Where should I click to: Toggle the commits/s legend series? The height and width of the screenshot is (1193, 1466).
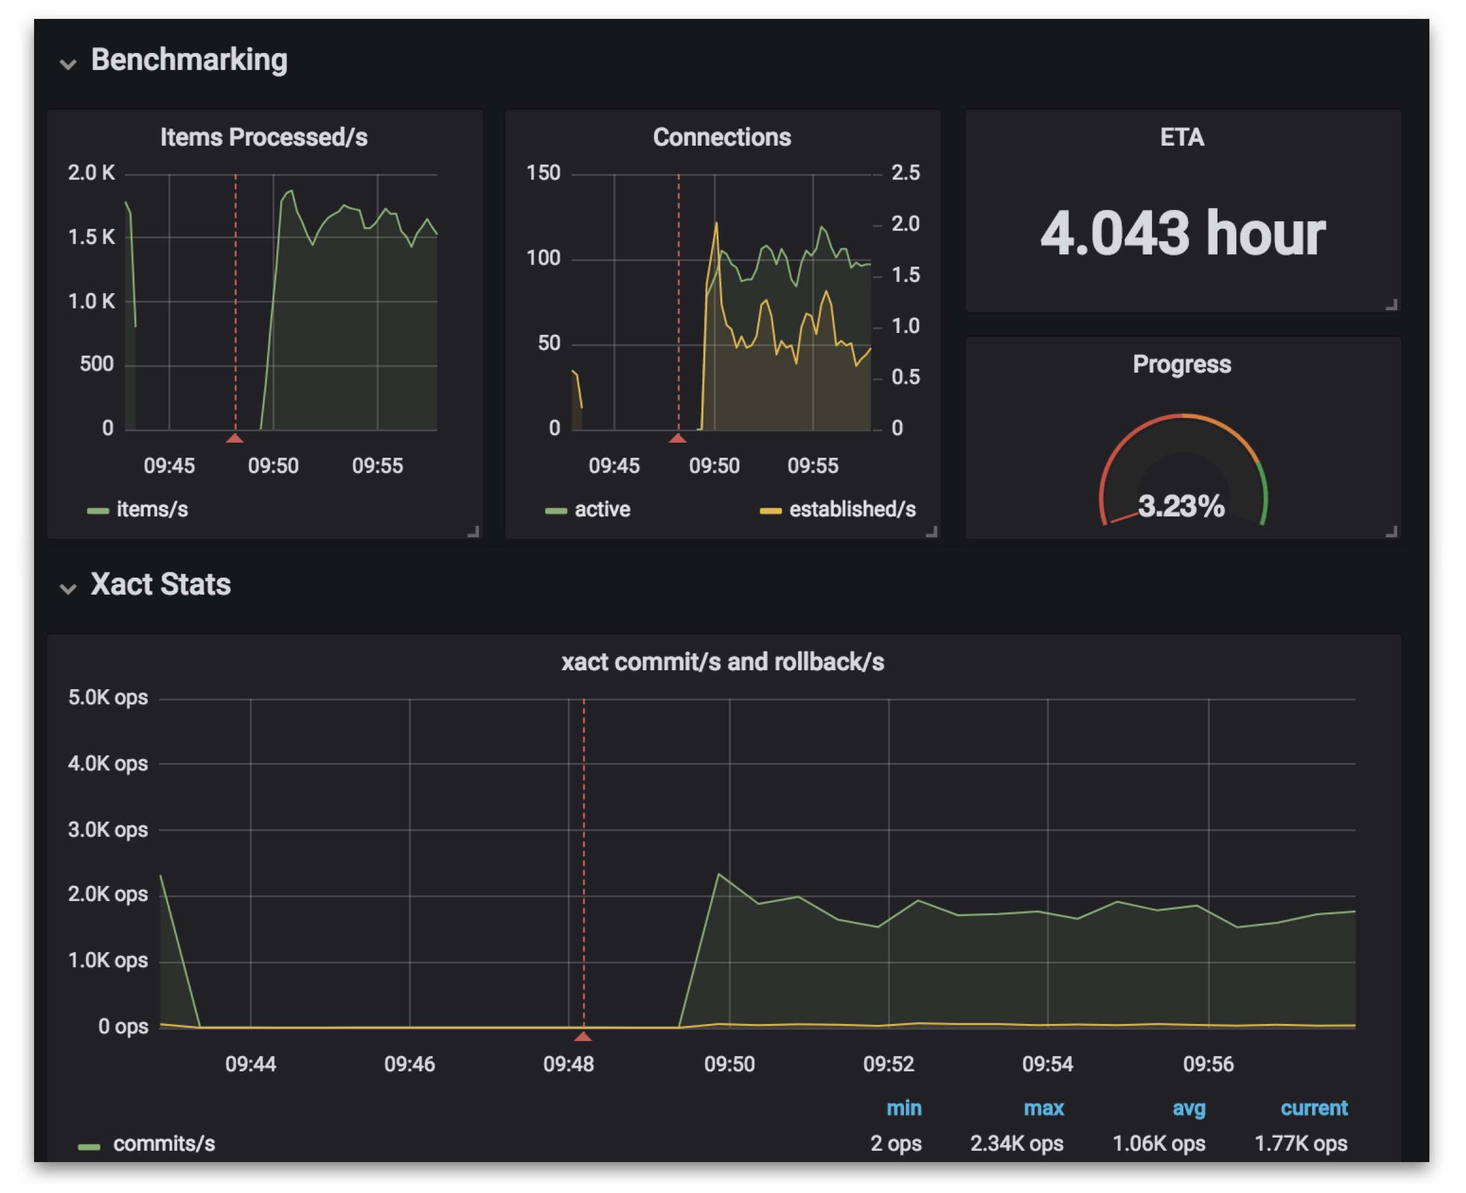(163, 1144)
